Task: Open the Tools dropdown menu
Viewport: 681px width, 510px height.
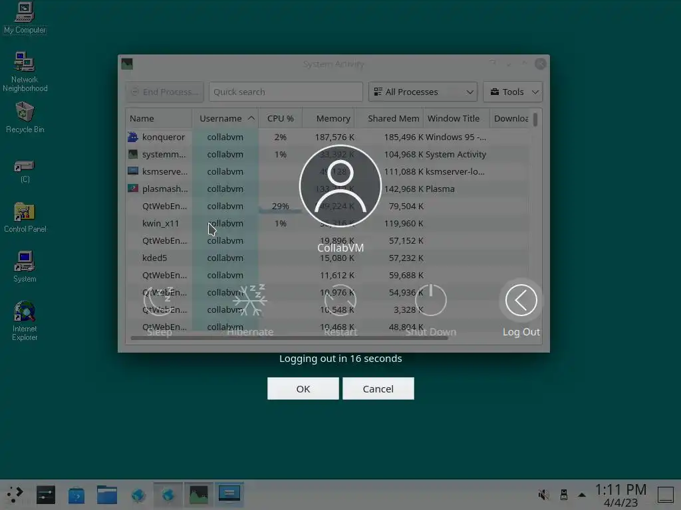Action: 513,92
